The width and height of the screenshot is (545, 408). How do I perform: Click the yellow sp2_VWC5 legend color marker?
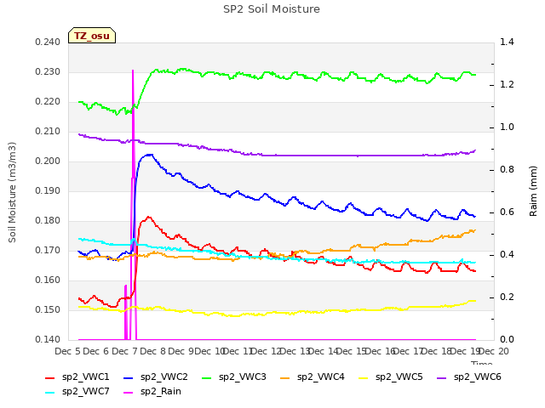364,378
